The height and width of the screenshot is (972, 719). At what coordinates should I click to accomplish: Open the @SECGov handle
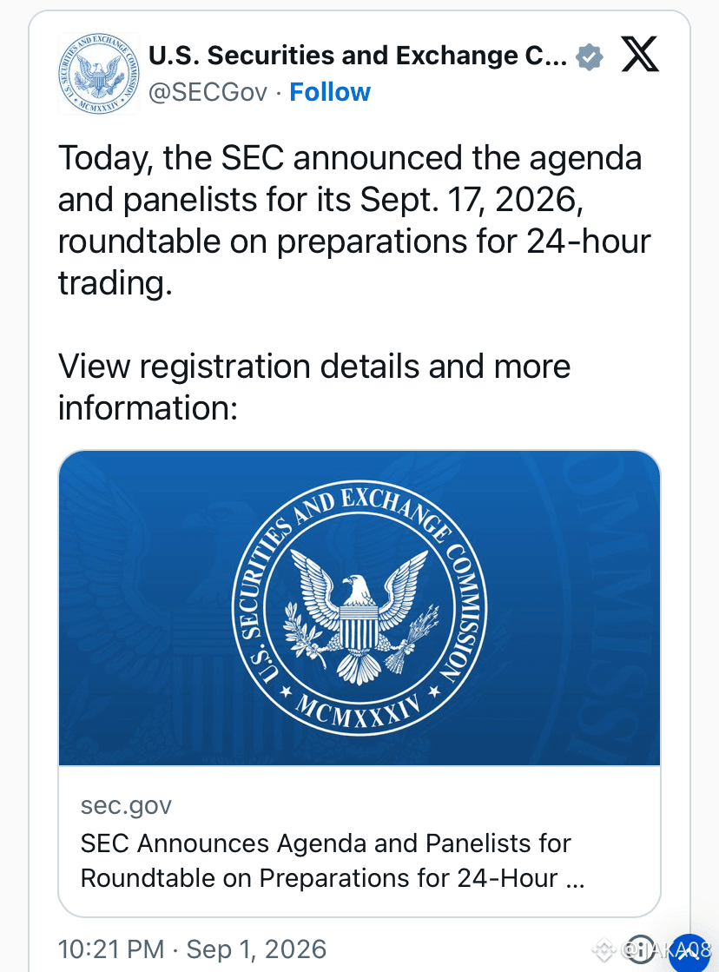208,92
